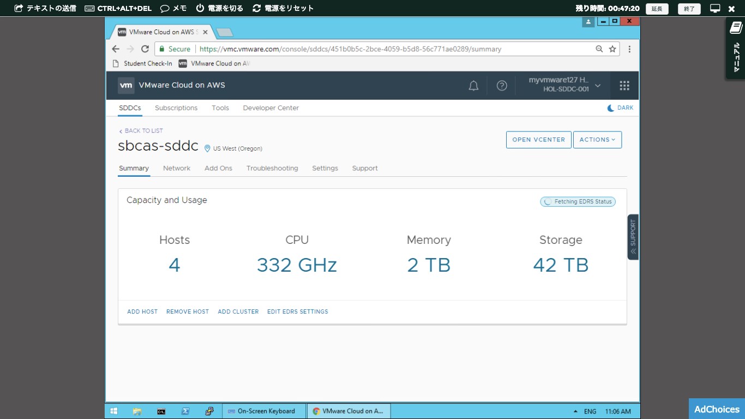Open Chrome's three-dot menu
This screenshot has width=745, height=419.
pyautogui.click(x=629, y=49)
